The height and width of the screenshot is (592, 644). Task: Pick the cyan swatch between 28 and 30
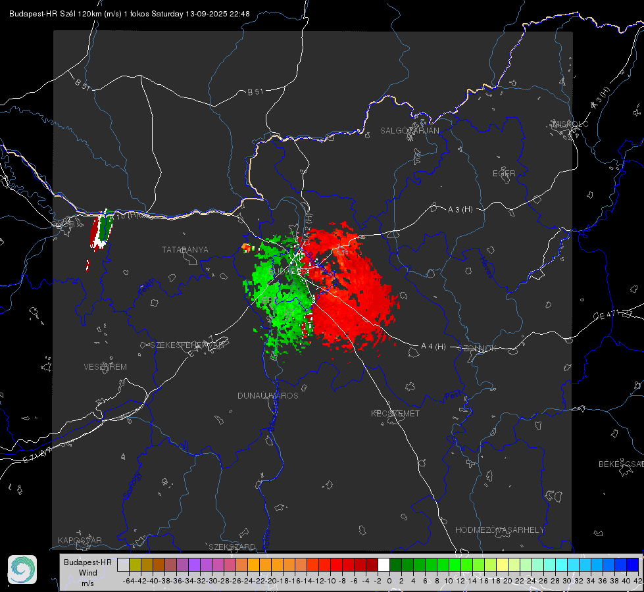(562, 564)
